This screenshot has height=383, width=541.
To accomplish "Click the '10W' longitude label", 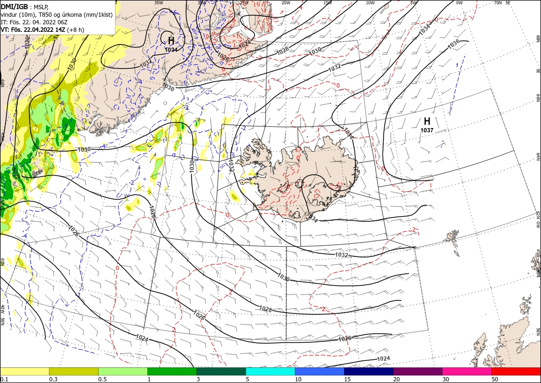I will (370, 3).
